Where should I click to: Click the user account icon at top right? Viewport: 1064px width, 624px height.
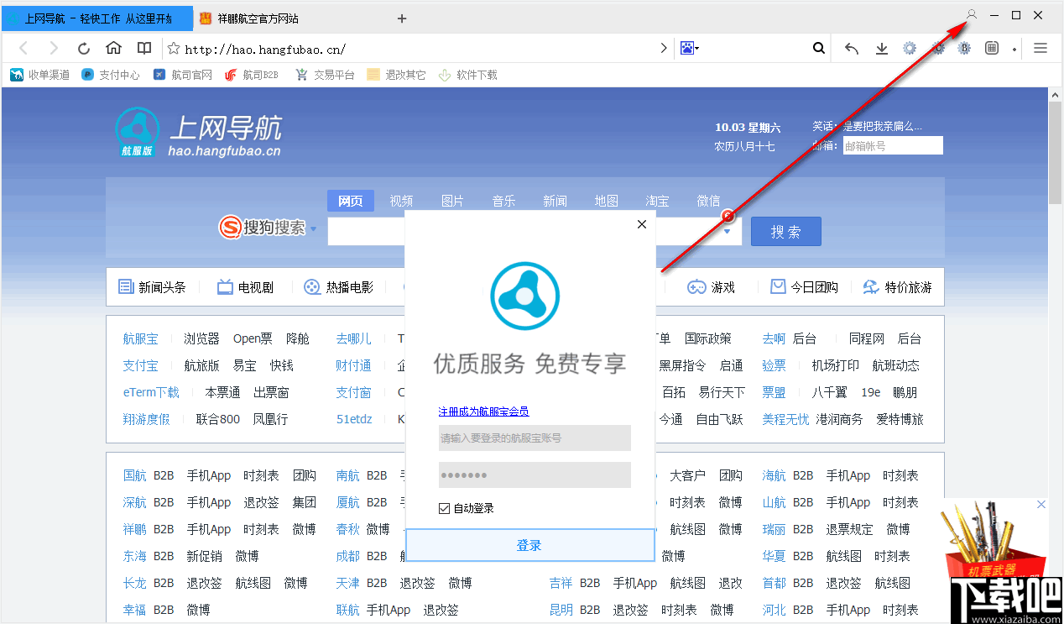click(x=971, y=14)
